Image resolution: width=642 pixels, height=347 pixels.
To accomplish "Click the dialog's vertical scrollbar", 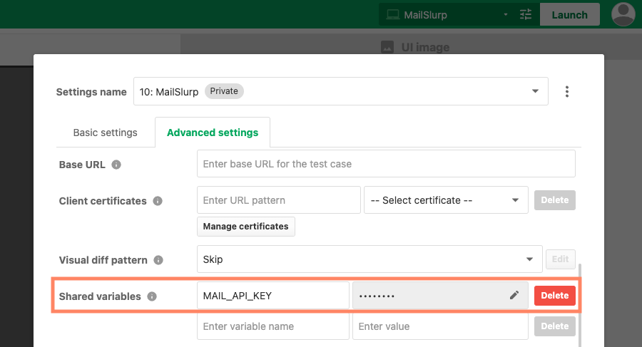I will pos(579,305).
